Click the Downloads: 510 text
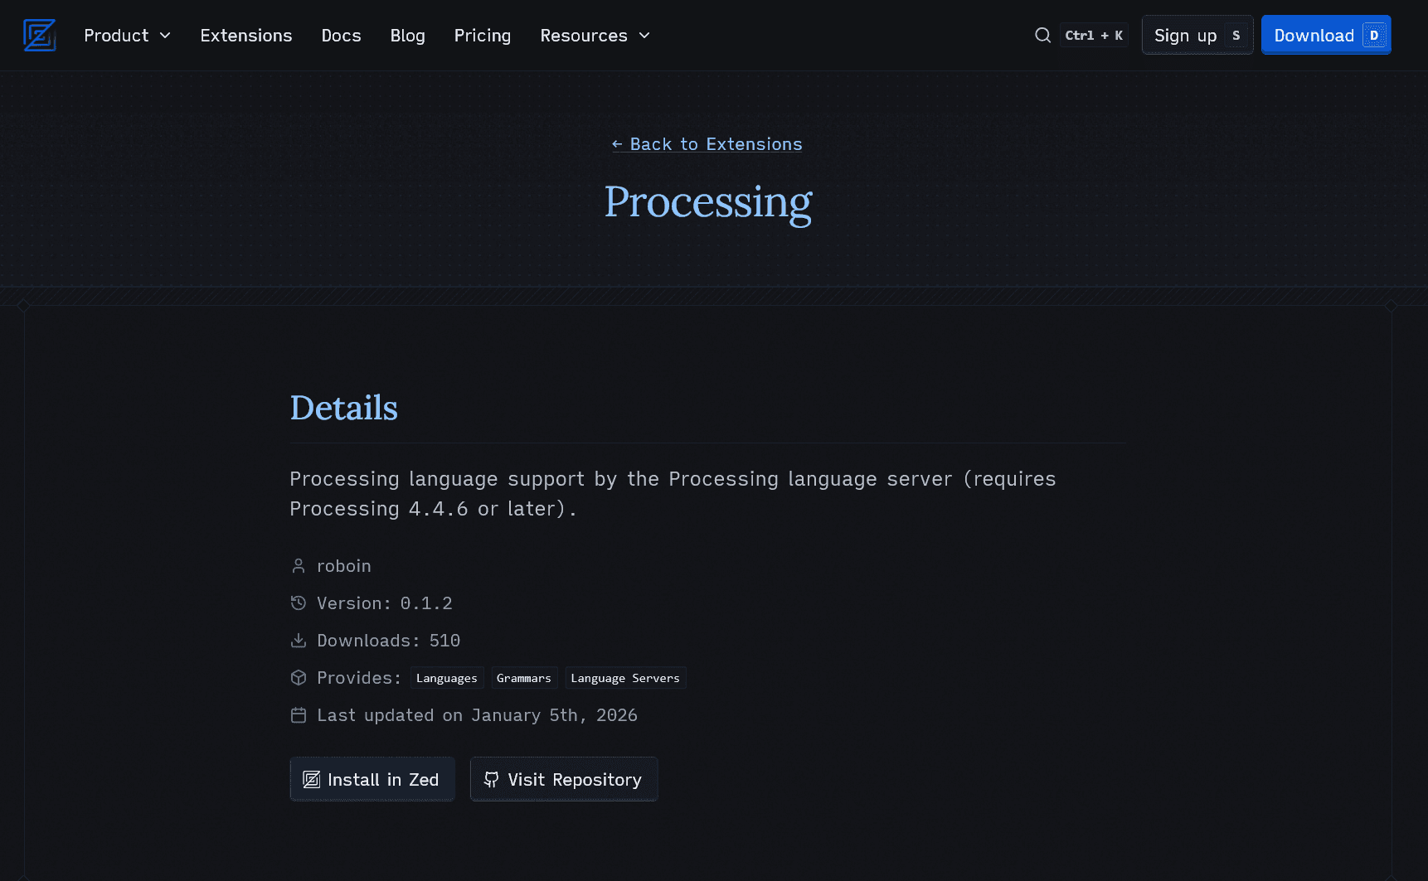Viewport: 1428px width, 881px height. [x=389, y=641]
